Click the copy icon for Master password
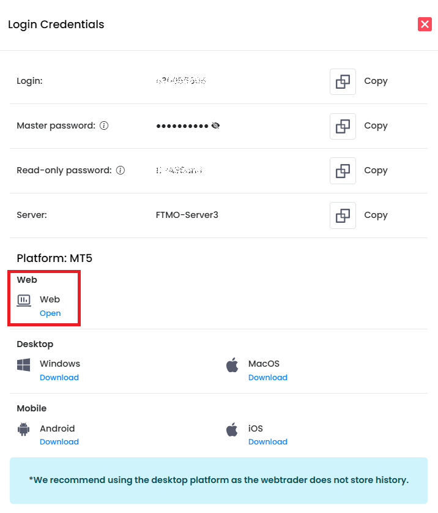The height and width of the screenshot is (513, 438). (343, 126)
